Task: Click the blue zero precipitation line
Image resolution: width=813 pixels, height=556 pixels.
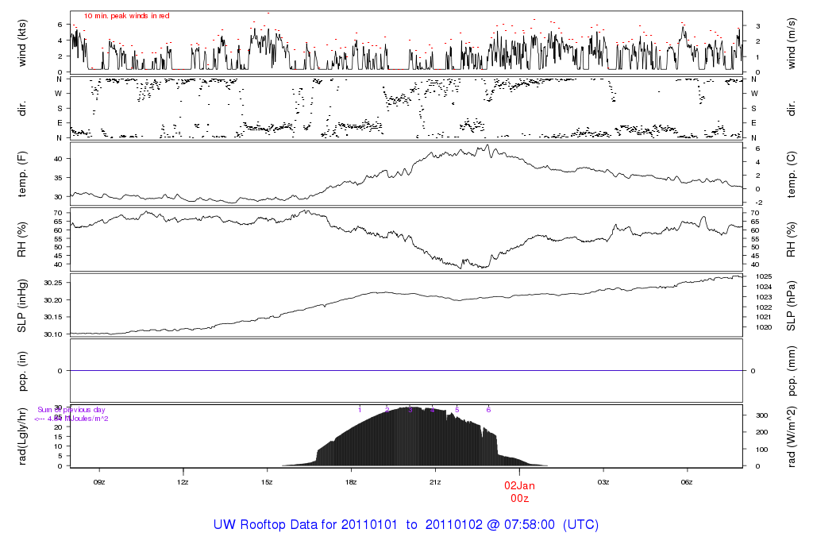Action: click(406, 371)
